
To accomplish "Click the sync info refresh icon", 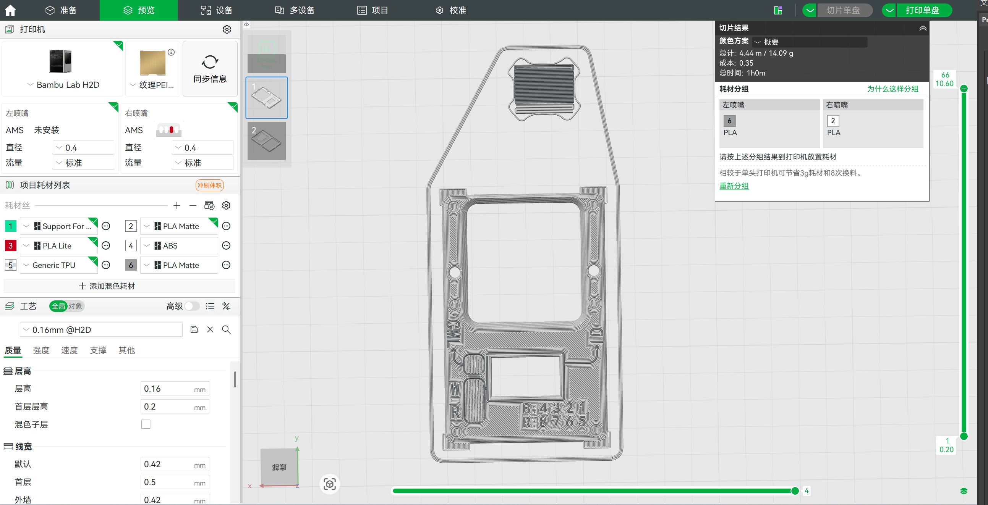I will pos(210,62).
